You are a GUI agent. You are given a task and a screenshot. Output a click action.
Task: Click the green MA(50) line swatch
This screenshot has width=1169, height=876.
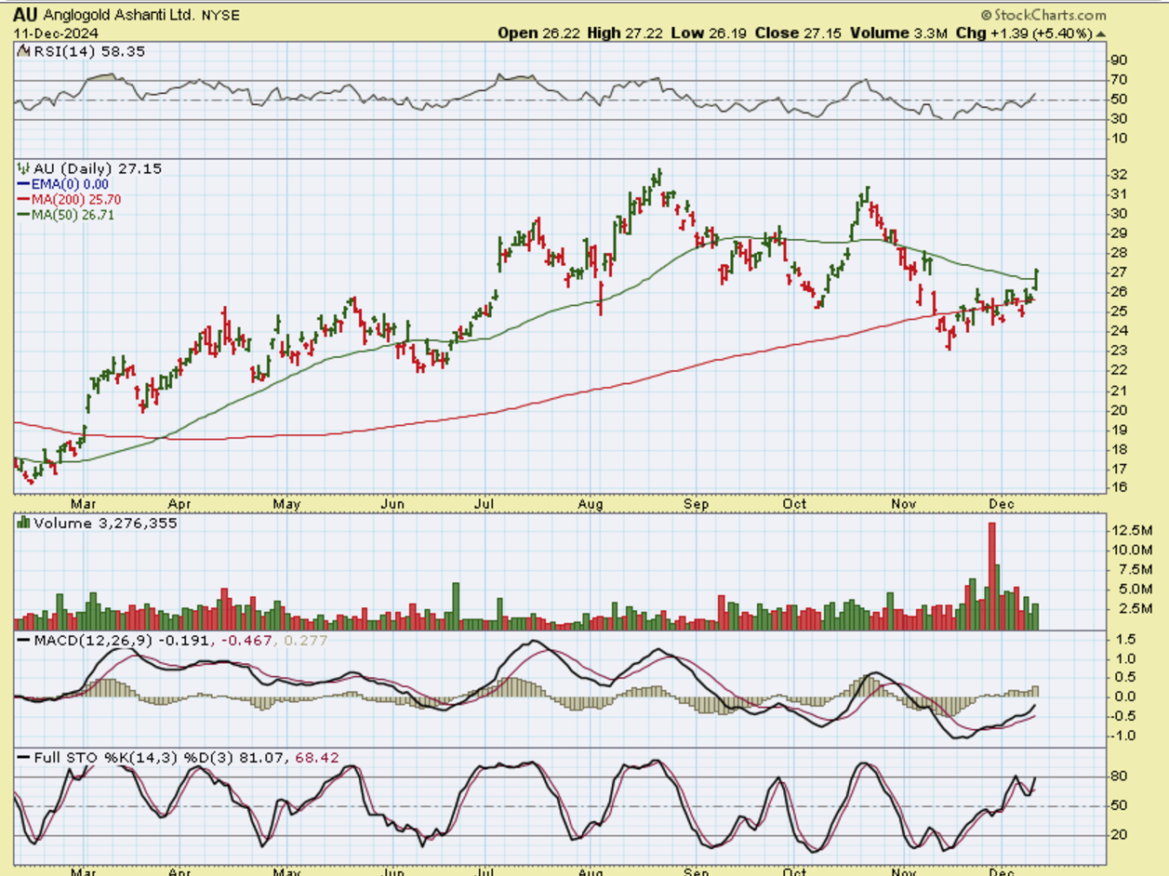coord(23,214)
